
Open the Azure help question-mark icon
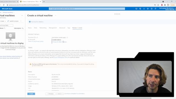coord(152,9)
